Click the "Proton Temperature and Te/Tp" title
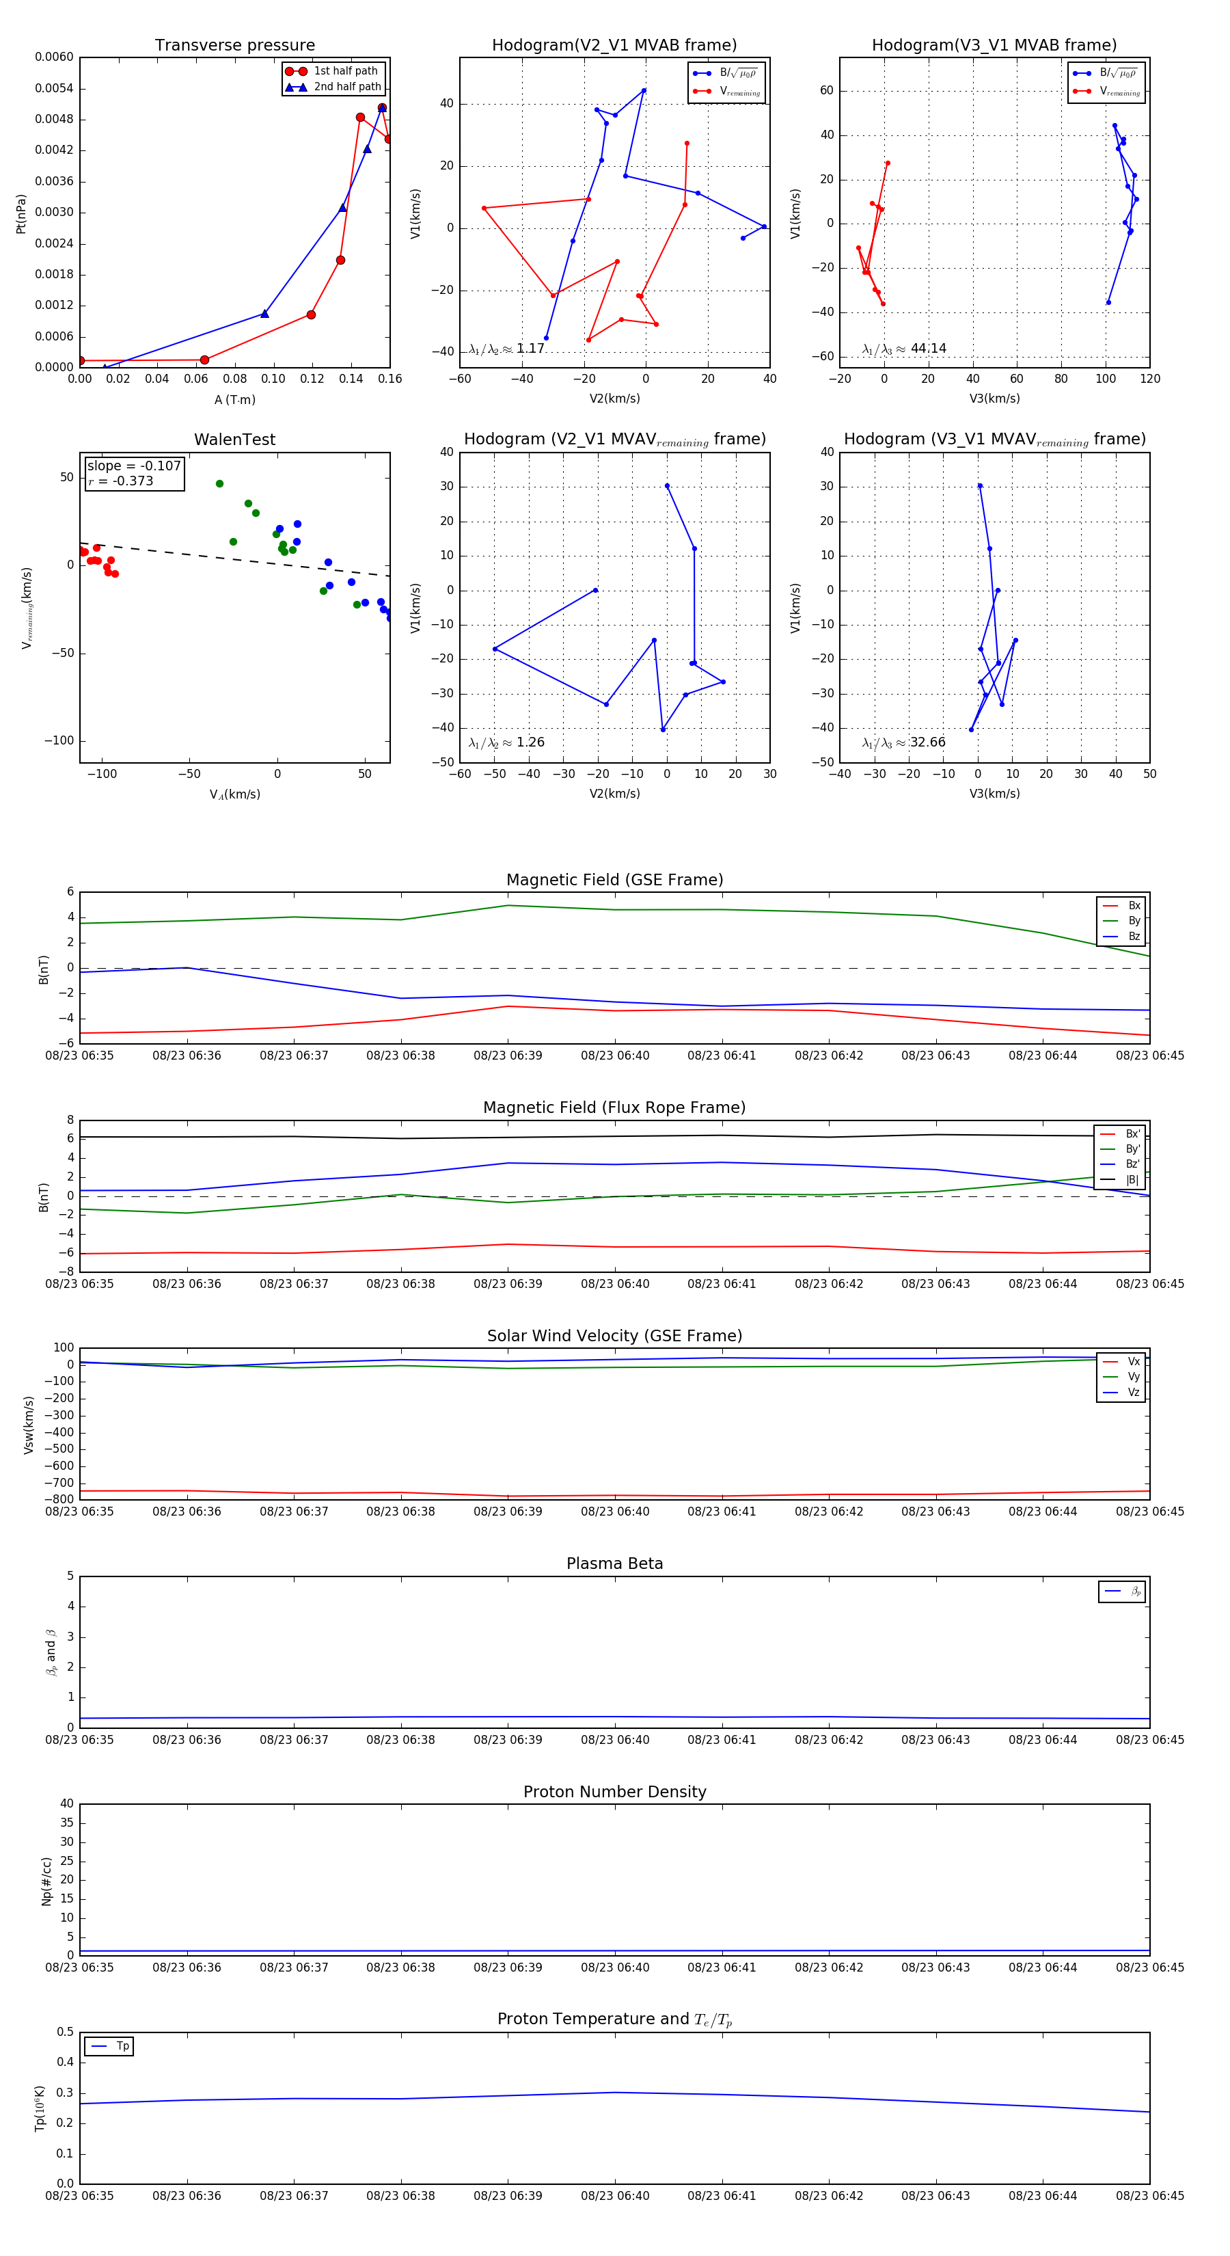 pyautogui.click(x=614, y=2019)
